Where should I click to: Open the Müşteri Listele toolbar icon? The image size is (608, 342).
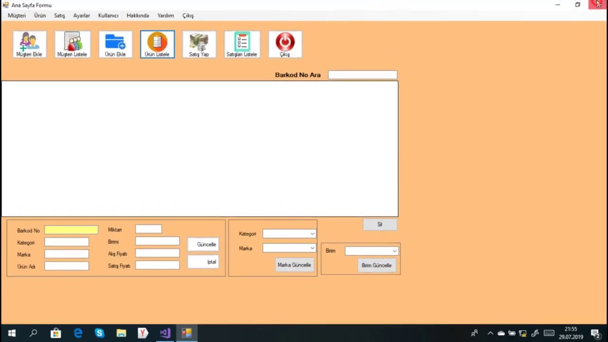click(72, 44)
